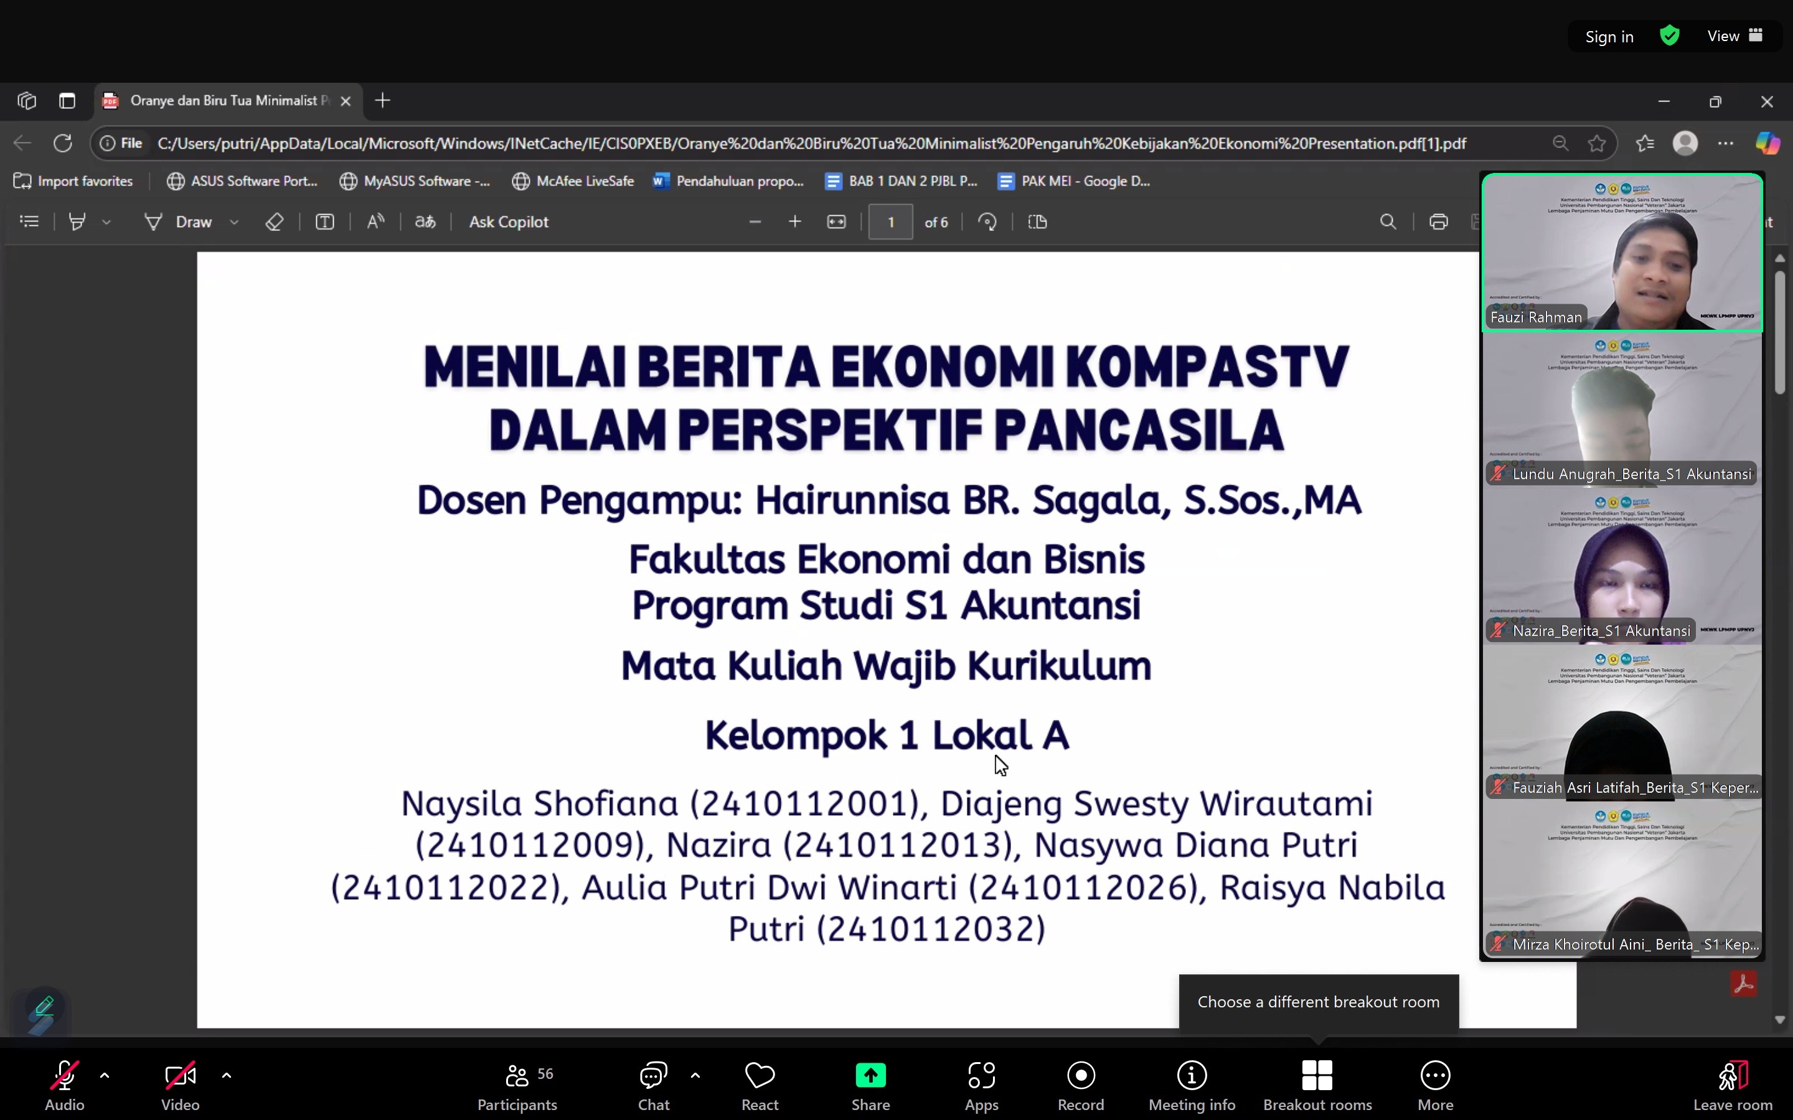The height and width of the screenshot is (1120, 1793).
Task: Open ASUS Software Port bookmark
Action: tap(242, 180)
